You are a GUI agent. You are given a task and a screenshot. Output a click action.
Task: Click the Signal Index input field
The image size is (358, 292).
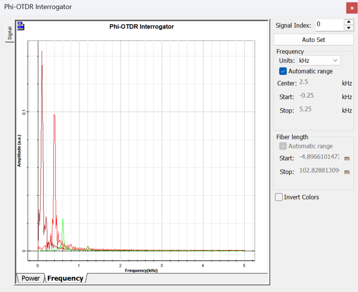point(329,25)
